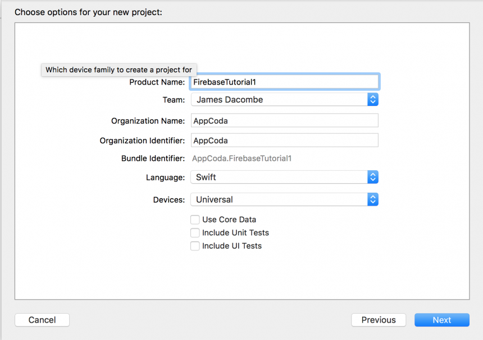Click the Next button

point(441,320)
